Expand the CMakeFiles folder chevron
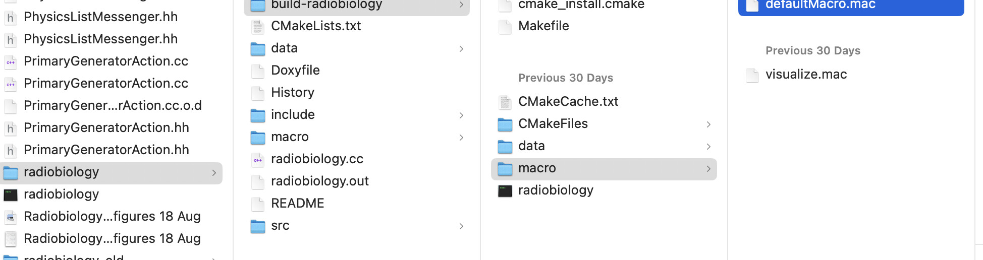This screenshot has width=983, height=260. tap(708, 124)
